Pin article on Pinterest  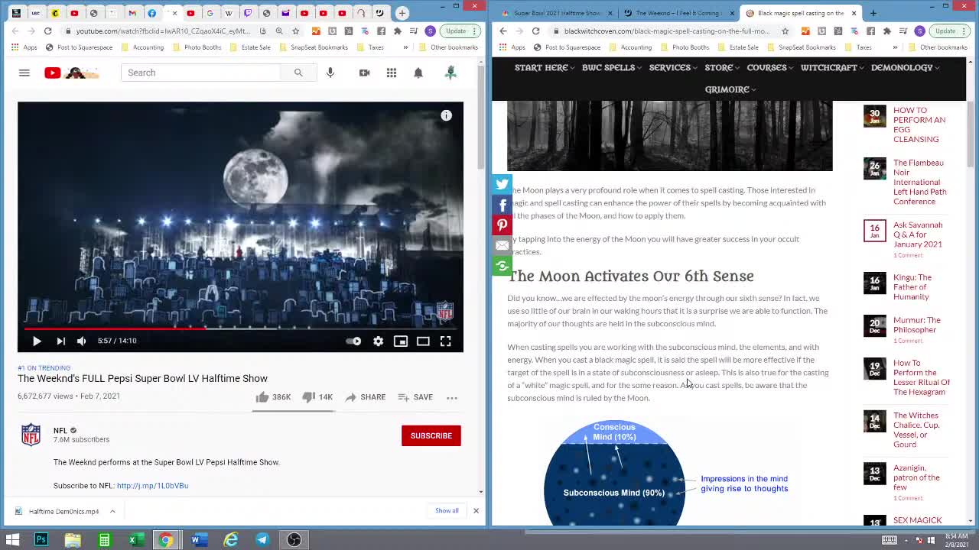click(x=502, y=225)
